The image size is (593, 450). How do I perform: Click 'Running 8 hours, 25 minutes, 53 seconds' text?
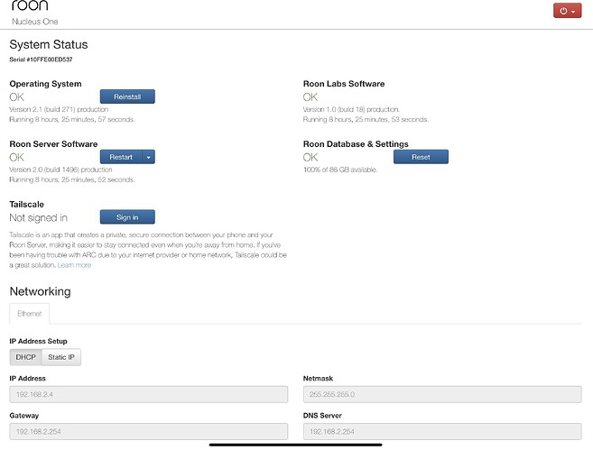(x=366, y=119)
